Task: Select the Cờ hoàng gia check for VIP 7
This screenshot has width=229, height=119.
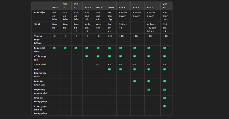Action: [121, 56]
